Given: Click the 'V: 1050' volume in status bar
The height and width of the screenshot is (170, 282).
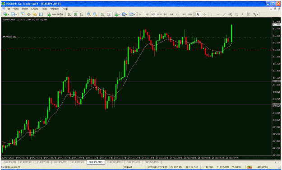Looking at the screenshot, I should (236, 167).
